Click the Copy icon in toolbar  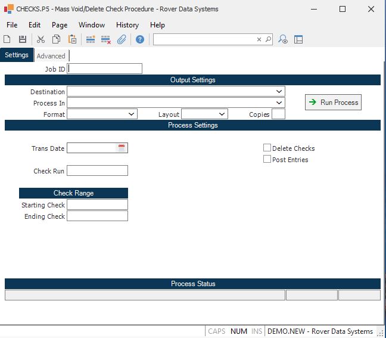[56, 39]
